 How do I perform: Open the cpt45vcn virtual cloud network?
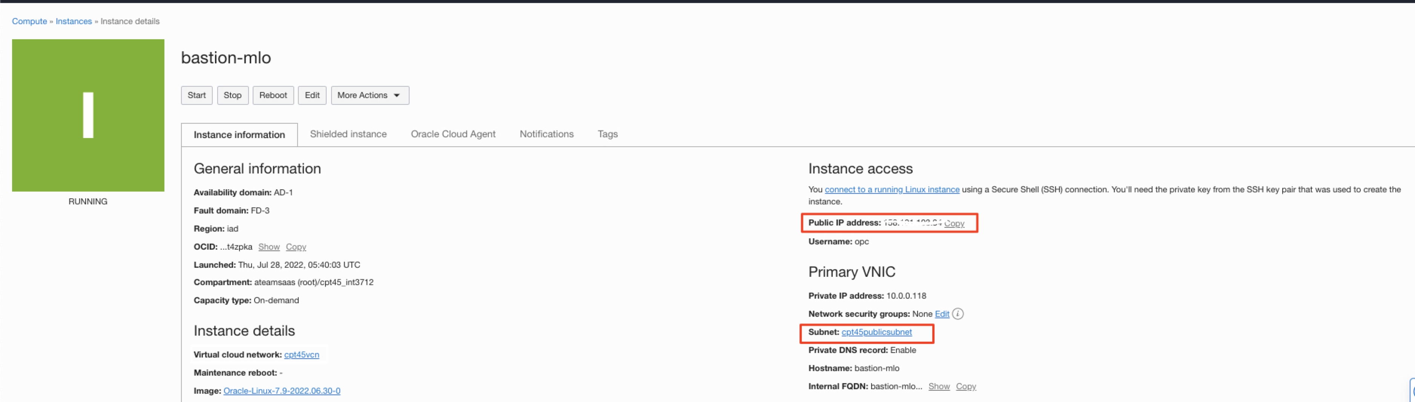click(301, 354)
